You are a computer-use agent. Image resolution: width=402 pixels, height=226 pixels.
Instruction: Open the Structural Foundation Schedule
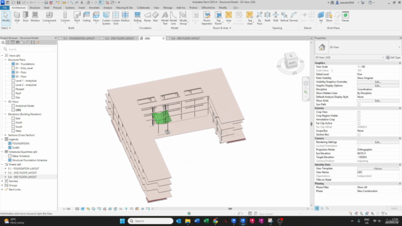click(x=30, y=161)
